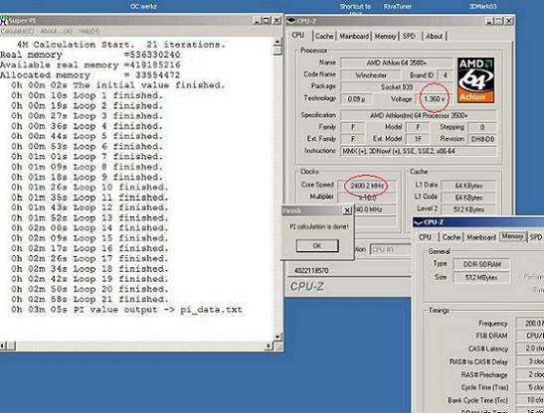This screenshot has height=413, width=544.
Task: Click the memory Type field DDR-SDRAM
Action: (481, 264)
